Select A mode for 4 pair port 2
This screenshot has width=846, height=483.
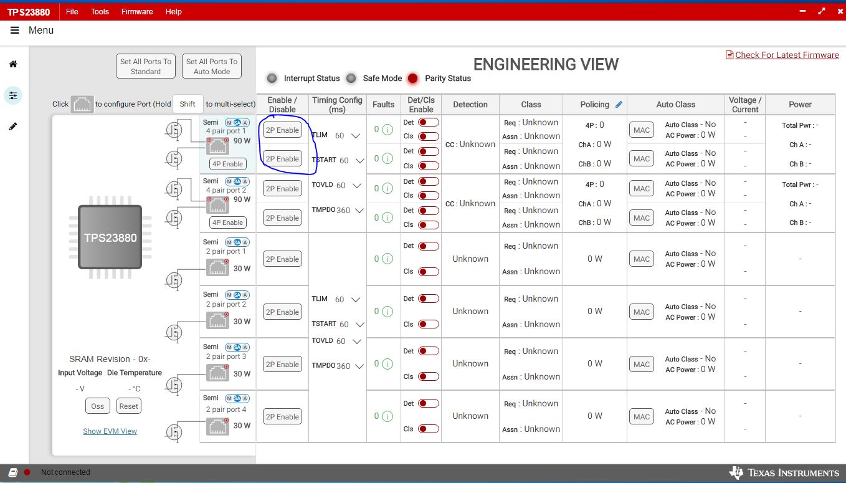point(245,181)
